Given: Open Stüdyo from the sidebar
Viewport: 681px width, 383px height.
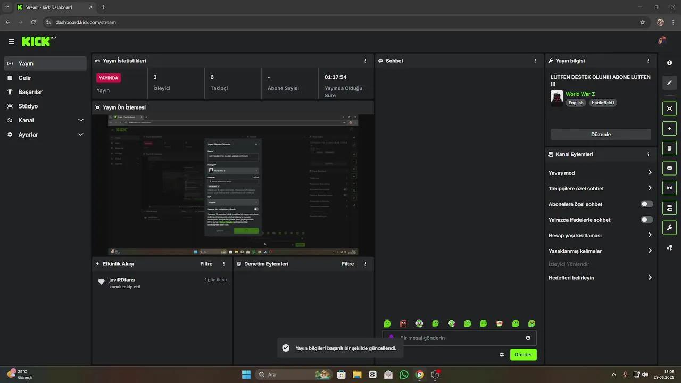Looking at the screenshot, I should [x=45, y=106].
